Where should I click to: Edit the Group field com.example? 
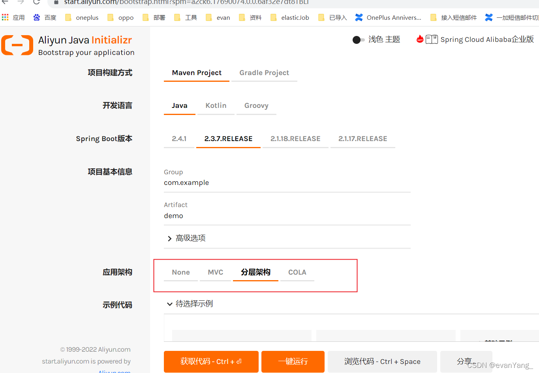click(x=287, y=183)
